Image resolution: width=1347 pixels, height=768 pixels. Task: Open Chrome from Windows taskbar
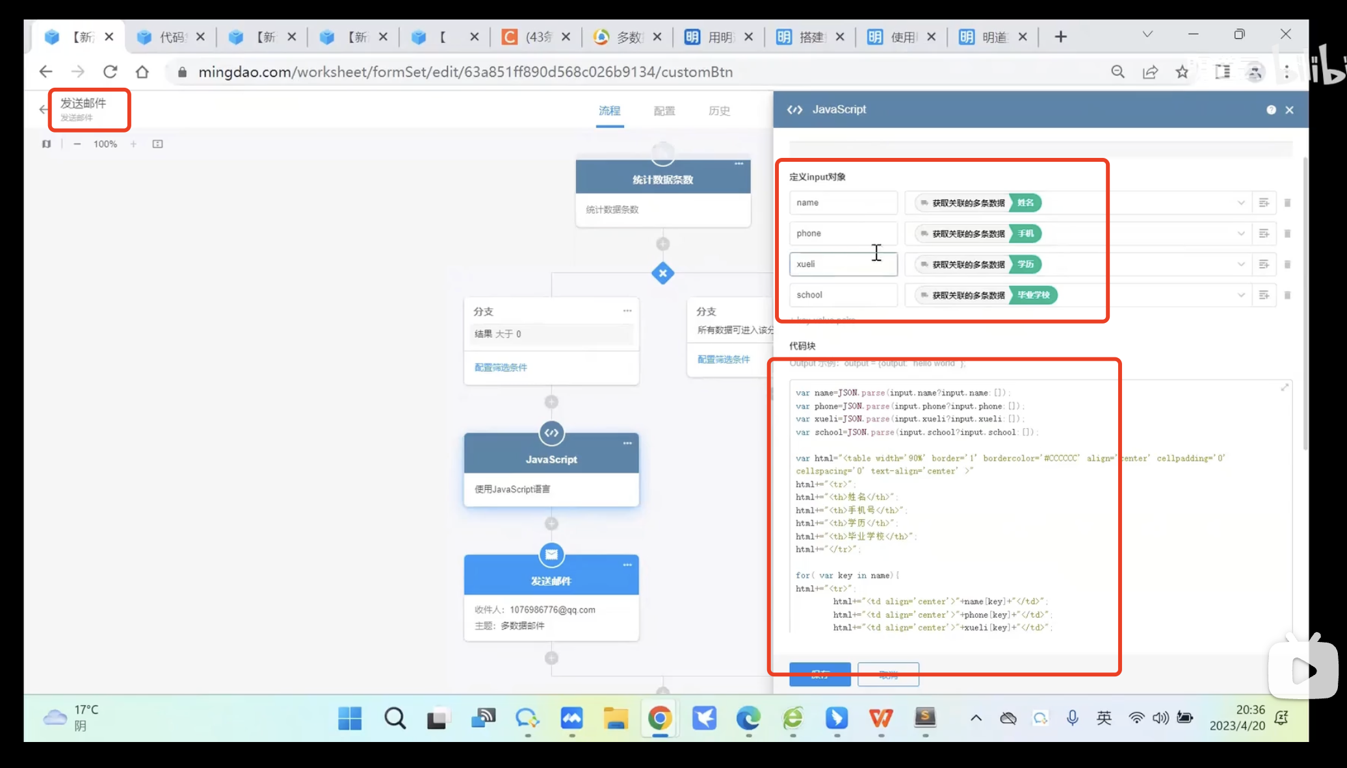(x=660, y=718)
